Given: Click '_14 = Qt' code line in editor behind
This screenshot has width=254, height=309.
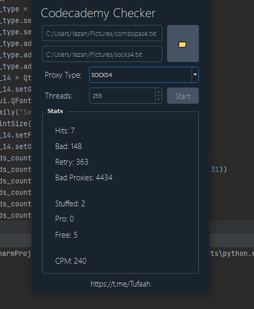Looking at the screenshot, I should (16, 78).
